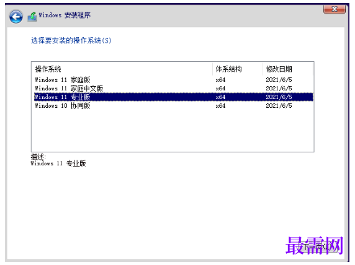Screen dimensions: 355x265
Task: Click the blue back arrow button
Action: click(16, 17)
